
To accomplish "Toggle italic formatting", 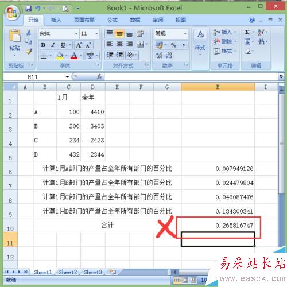I will 53,45.
